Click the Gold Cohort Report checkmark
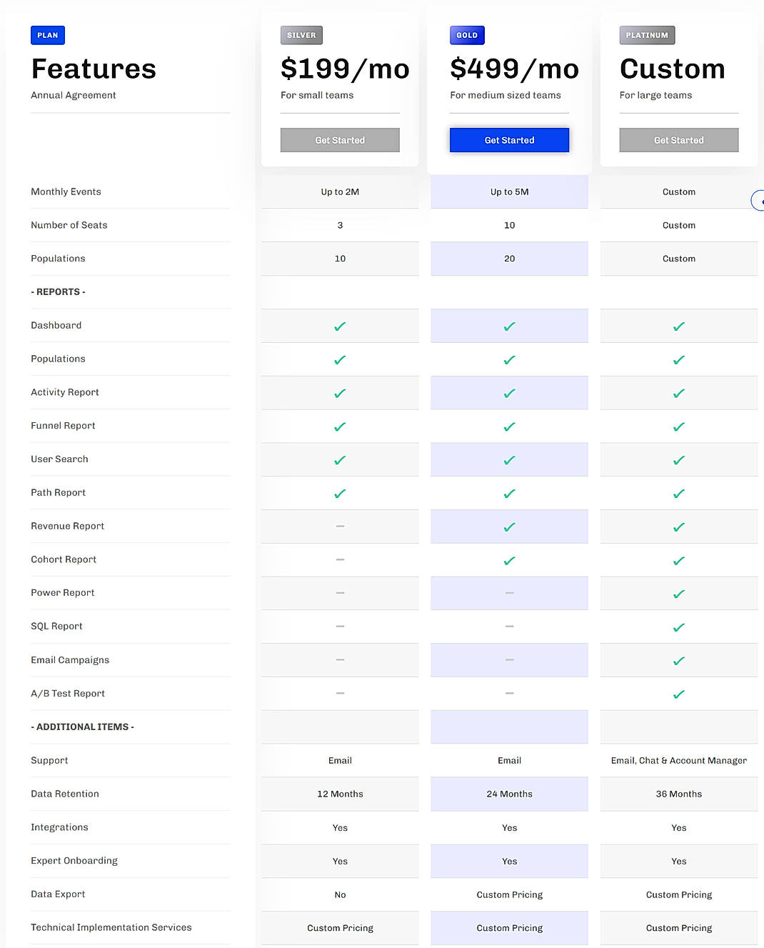 pyautogui.click(x=509, y=560)
